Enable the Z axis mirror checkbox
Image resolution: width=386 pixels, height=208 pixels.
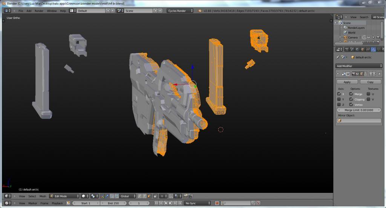[x=339, y=105]
